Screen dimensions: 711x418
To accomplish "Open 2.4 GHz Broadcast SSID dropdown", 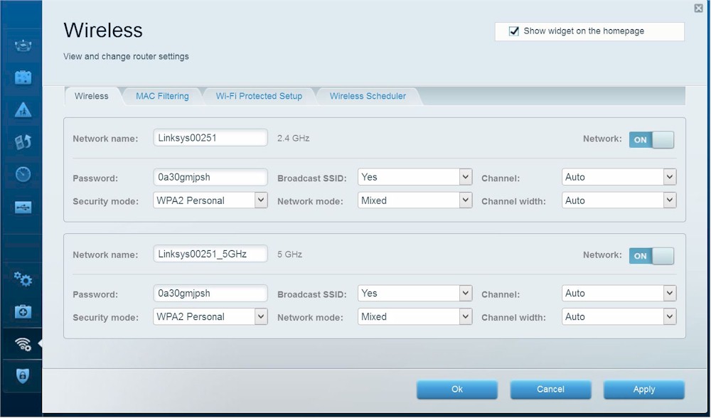I will (x=415, y=177).
